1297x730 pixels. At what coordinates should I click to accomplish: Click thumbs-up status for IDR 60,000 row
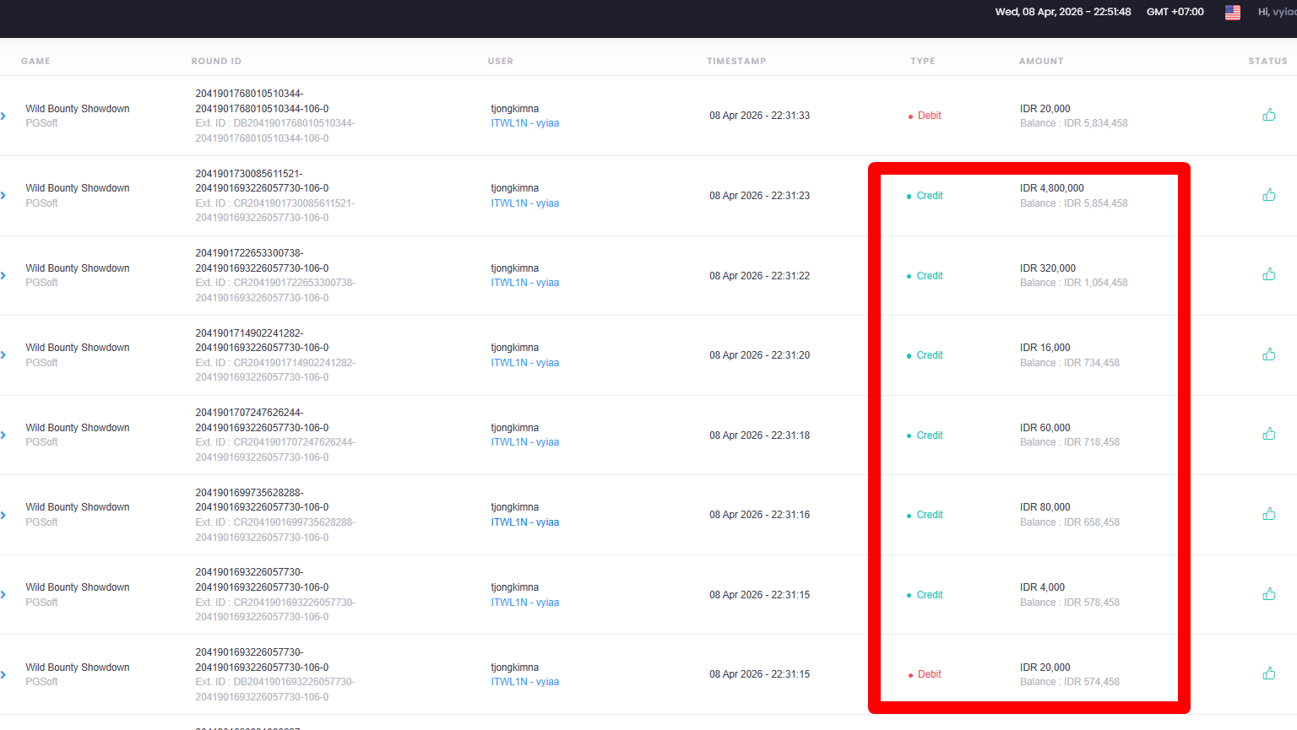click(1268, 434)
